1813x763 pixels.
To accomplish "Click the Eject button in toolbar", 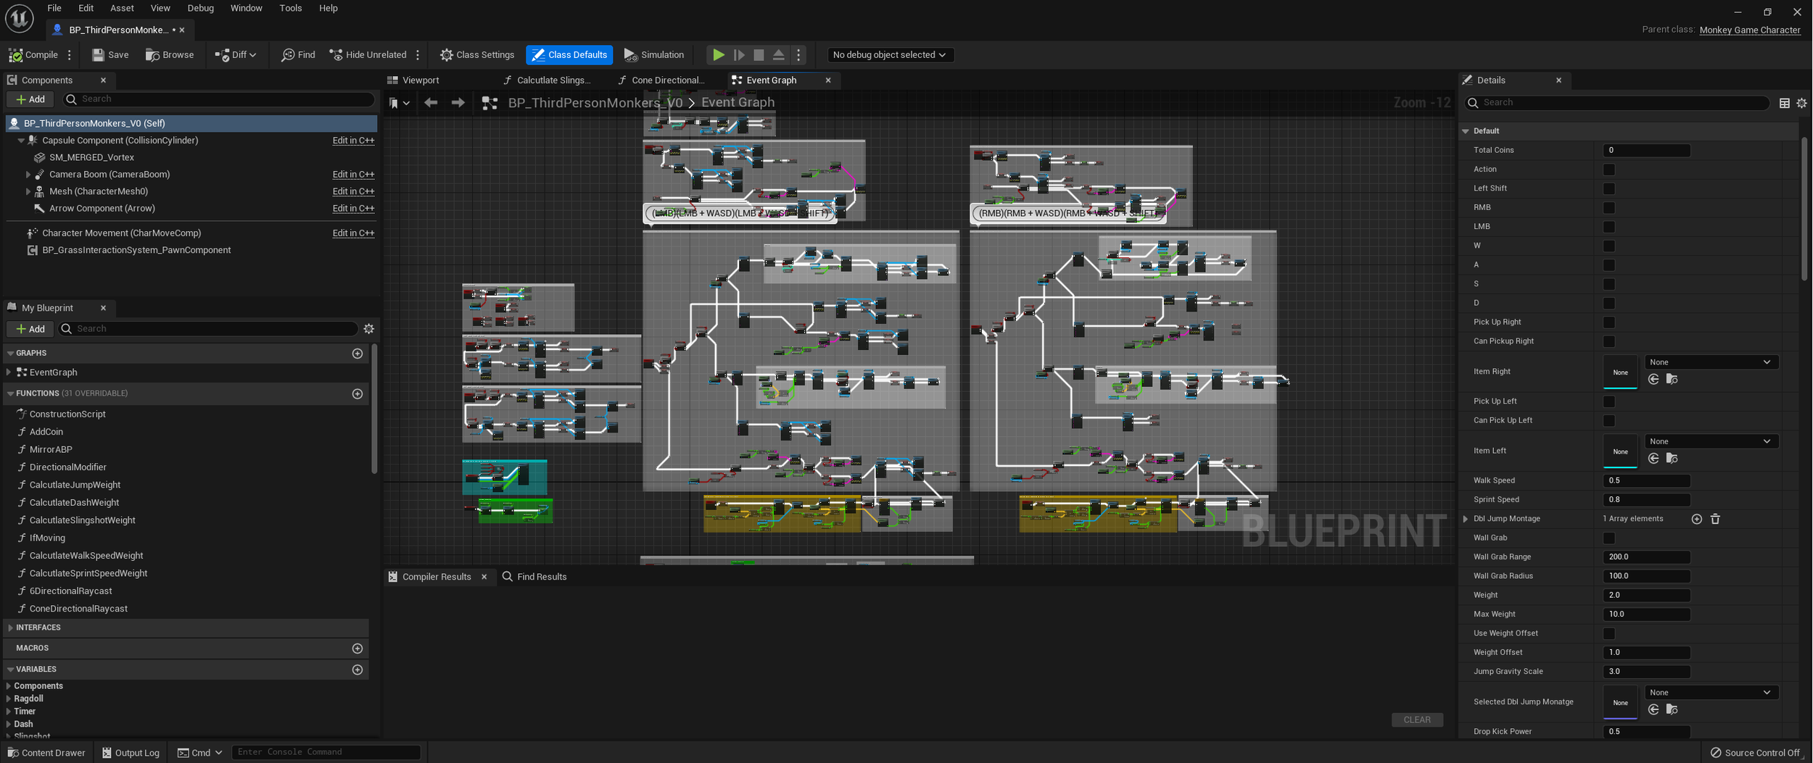I will click(x=778, y=55).
